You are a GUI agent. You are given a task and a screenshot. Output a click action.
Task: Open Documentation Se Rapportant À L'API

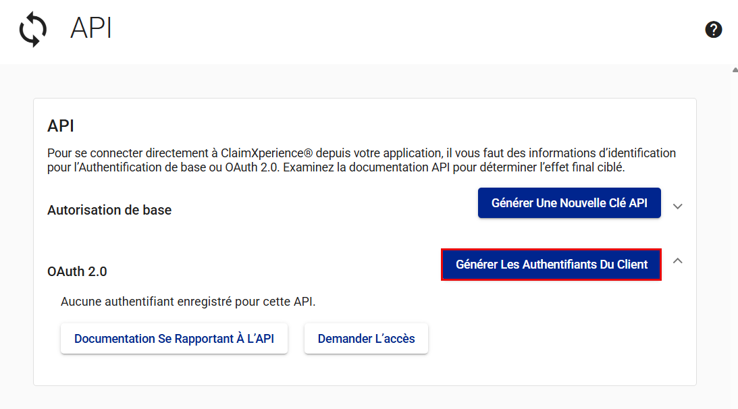click(x=174, y=338)
